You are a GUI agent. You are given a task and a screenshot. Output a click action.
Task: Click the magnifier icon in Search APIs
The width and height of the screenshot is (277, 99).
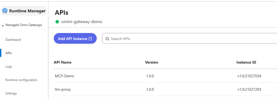point(107,39)
